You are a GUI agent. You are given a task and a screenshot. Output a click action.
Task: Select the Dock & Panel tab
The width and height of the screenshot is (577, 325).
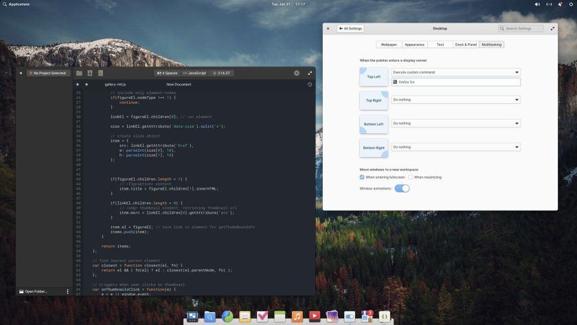tap(466, 45)
